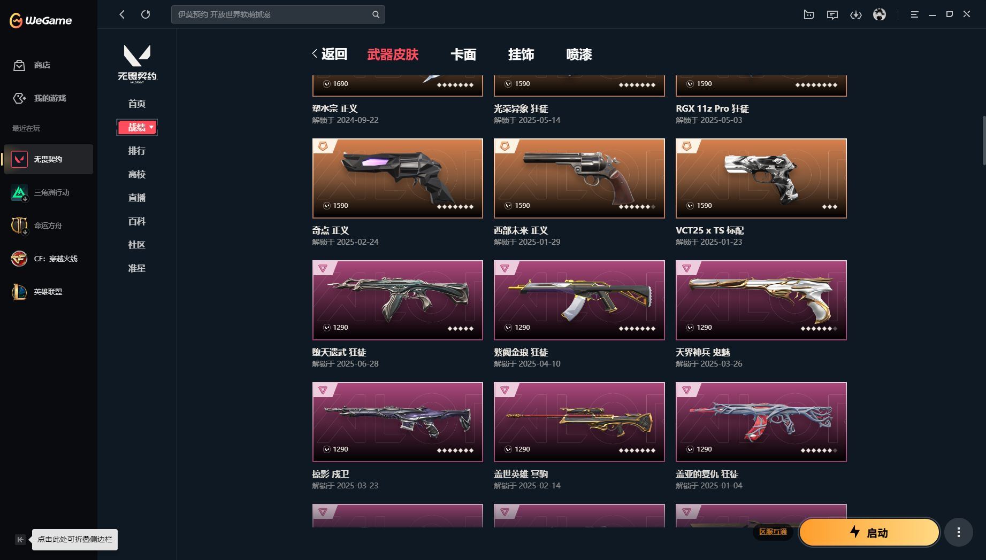The height and width of the screenshot is (560, 986).
Task: Switch to the 卡面 tab
Action: click(463, 55)
